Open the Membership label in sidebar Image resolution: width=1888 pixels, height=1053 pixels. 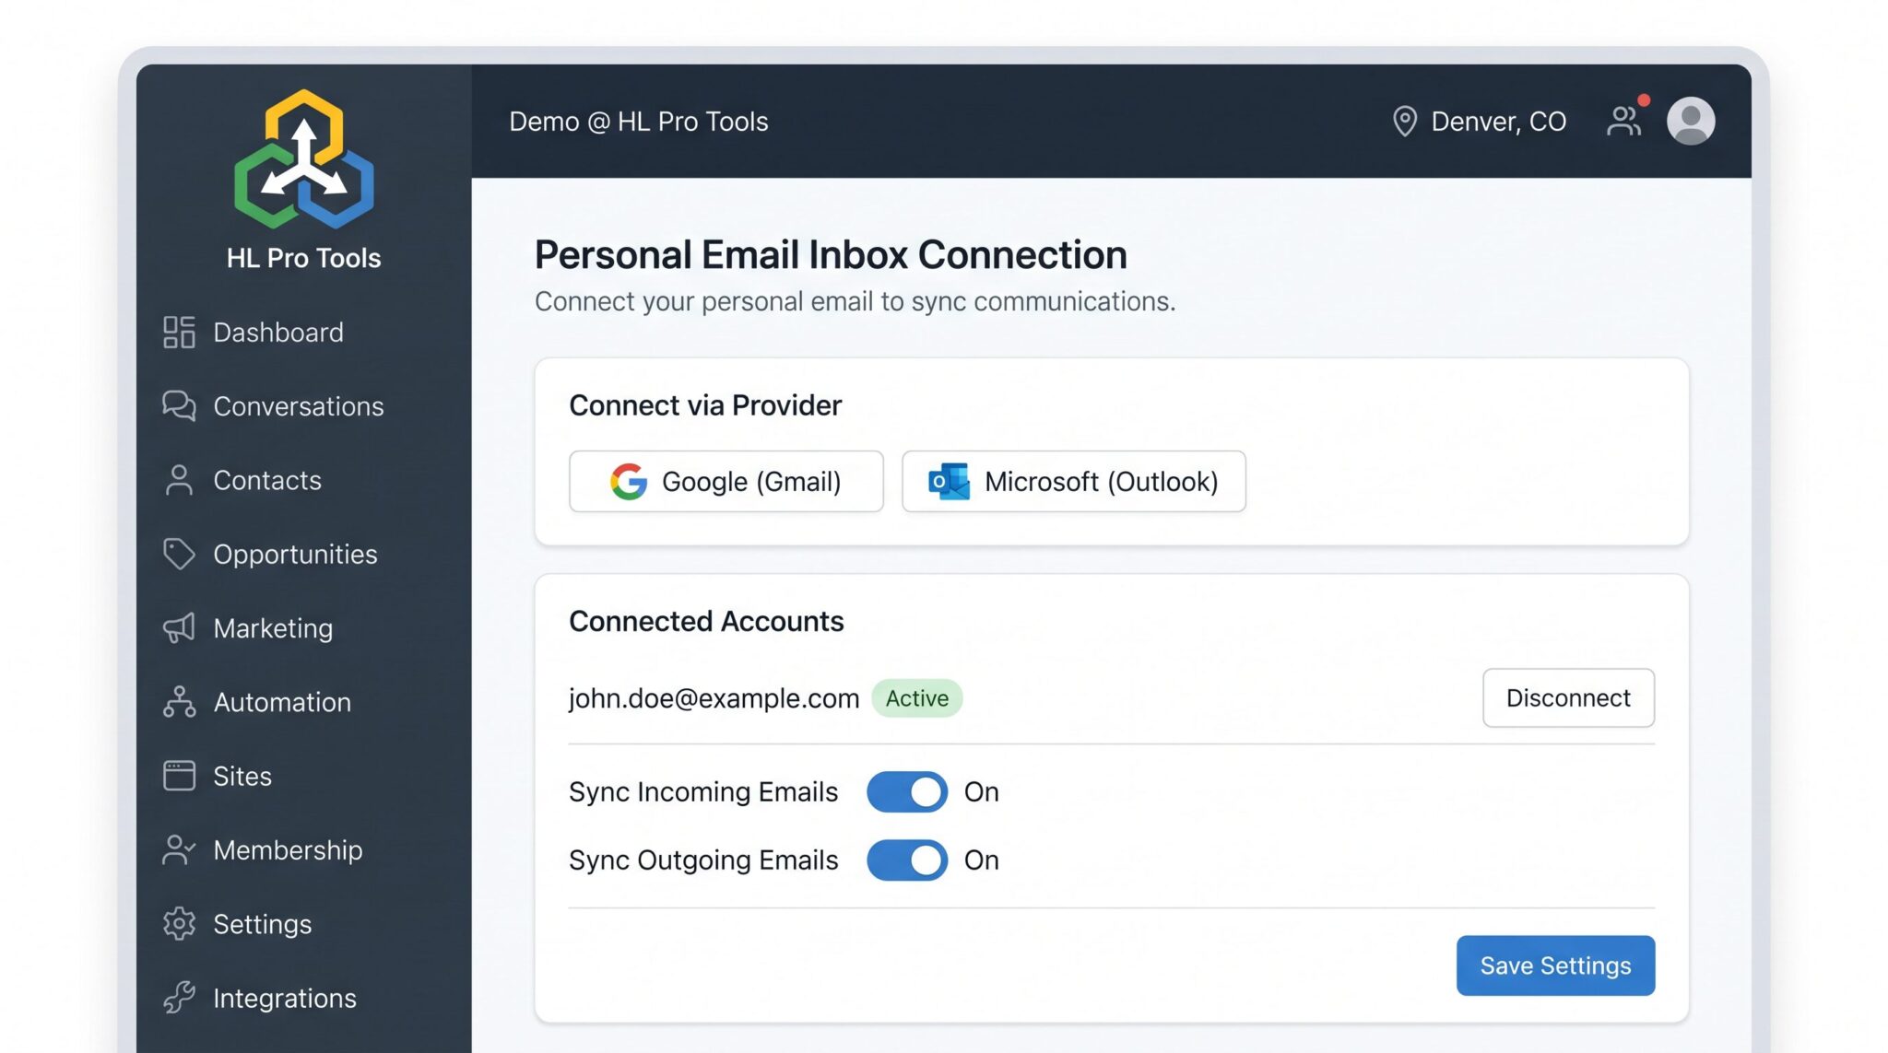coord(288,850)
